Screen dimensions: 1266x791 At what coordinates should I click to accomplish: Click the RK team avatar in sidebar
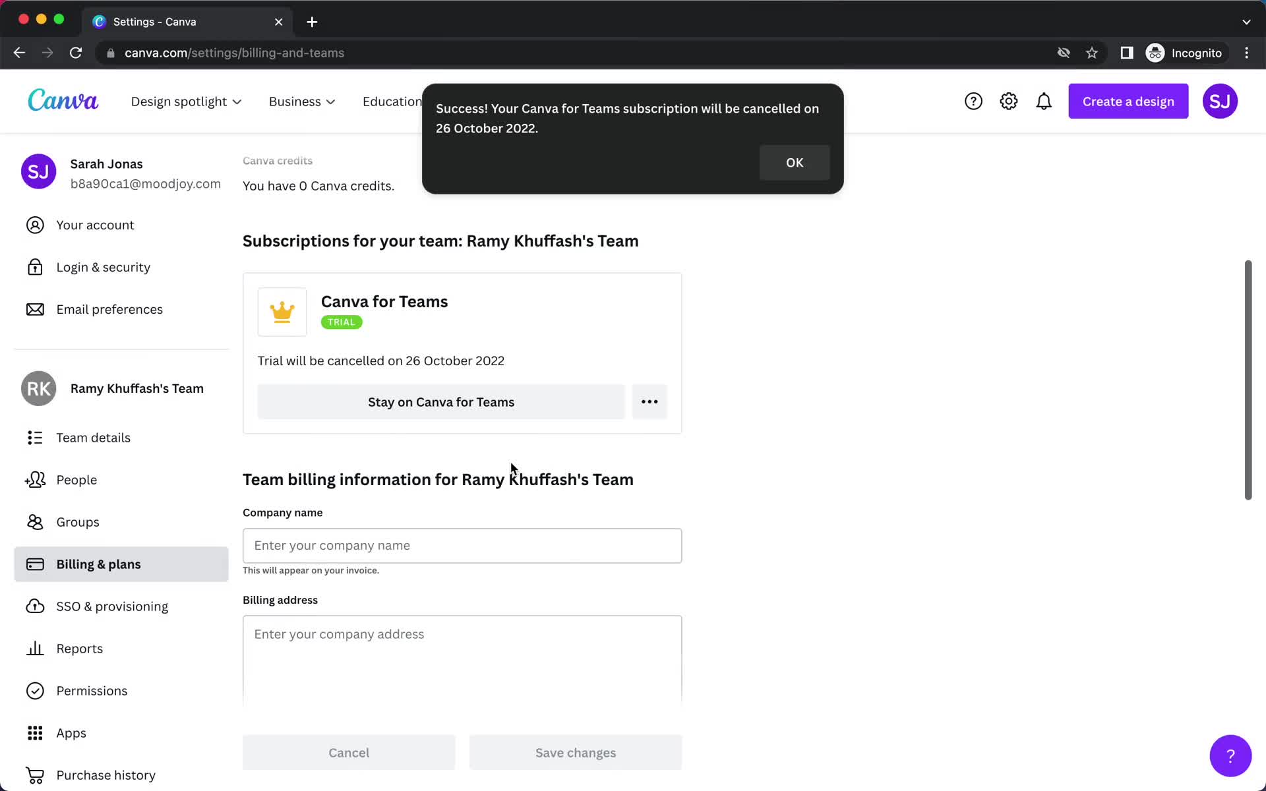click(x=39, y=388)
